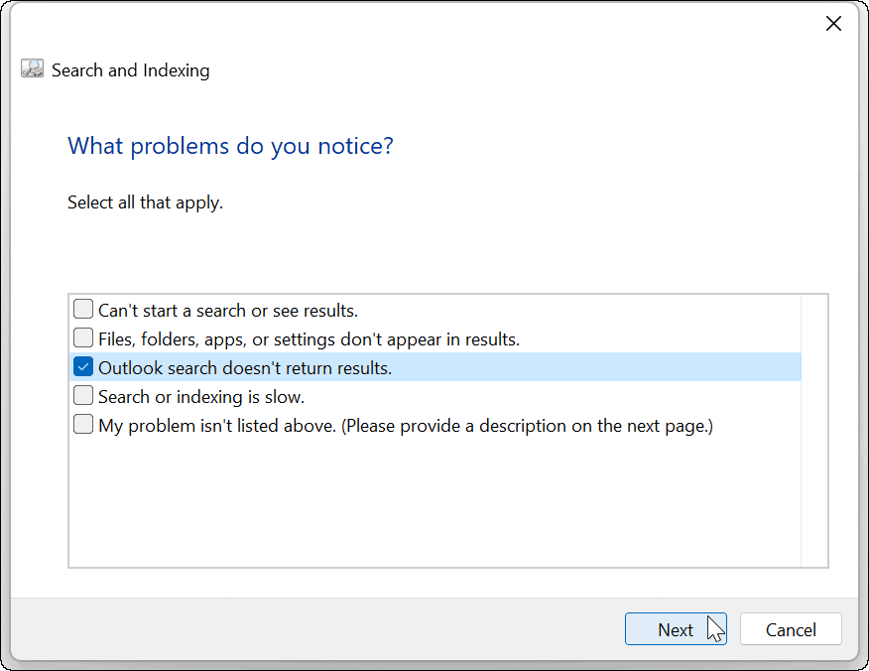Enable the first problem checkbox in the list
869x671 pixels.
point(83,309)
